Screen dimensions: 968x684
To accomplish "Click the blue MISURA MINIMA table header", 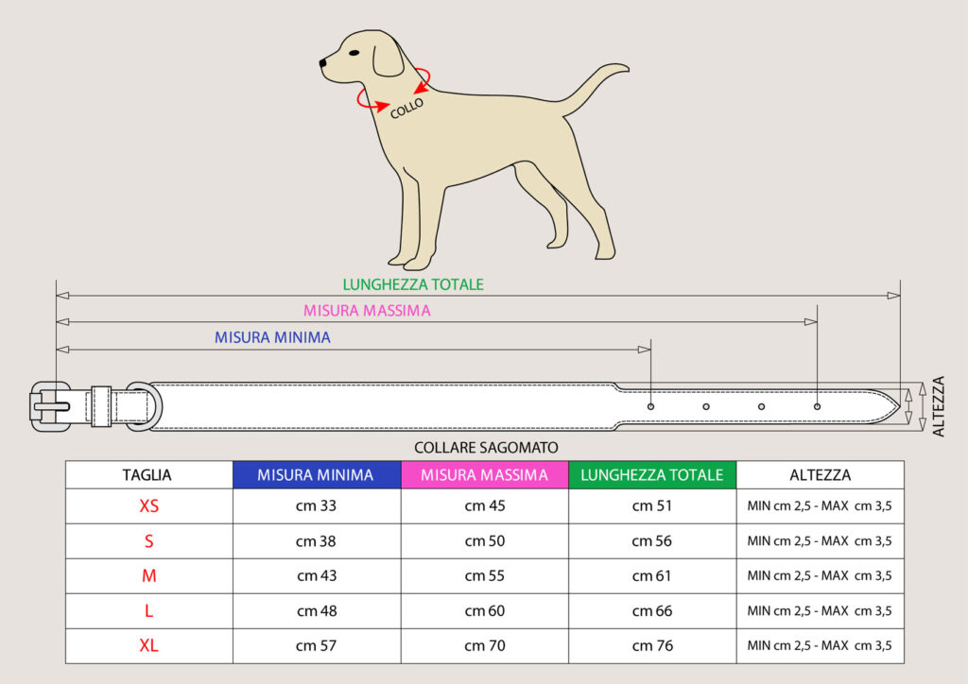I will [316, 475].
